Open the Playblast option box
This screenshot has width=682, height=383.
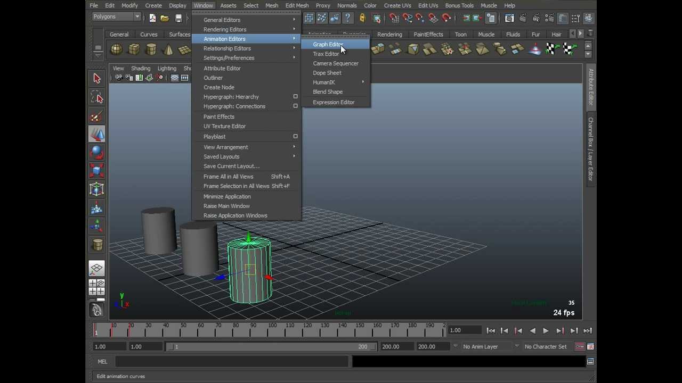coord(295,137)
